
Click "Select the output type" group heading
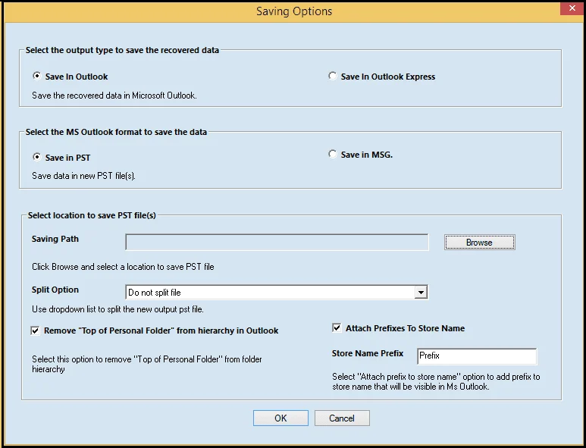pyautogui.click(x=122, y=50)
